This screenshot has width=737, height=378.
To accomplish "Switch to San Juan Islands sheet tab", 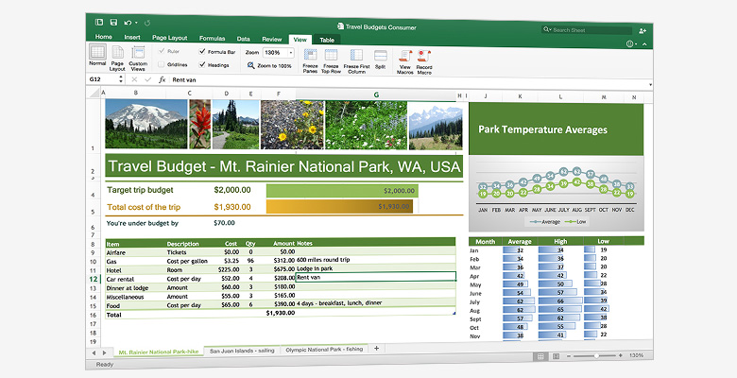I will pos(243,349).
